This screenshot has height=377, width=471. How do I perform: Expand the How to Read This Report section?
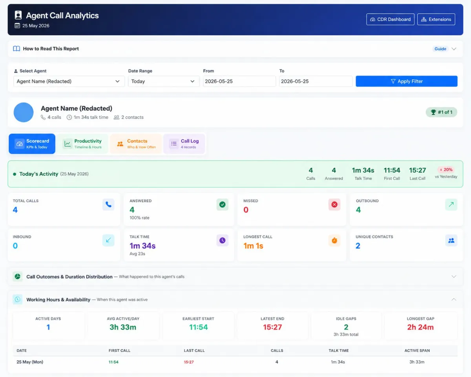pos(454,49)
